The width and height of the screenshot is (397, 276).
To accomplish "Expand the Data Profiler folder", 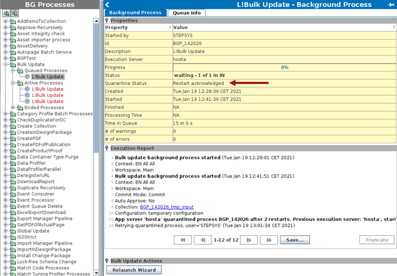I will pyautogui.click(x=5, y=163).
